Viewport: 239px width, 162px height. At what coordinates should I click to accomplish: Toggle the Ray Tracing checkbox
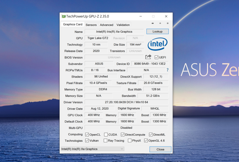[105, 141]
